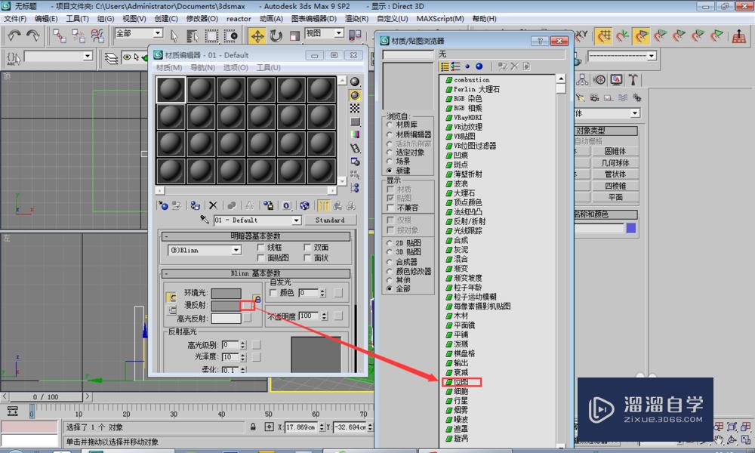Collapse the Blinn 基本参数 rollout
The width and height of the screenshot is (755, 453).
(256, 273)
